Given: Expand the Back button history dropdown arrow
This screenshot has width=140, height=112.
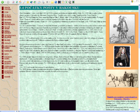Looking at the screenshot, I should (x=5, y=2).
